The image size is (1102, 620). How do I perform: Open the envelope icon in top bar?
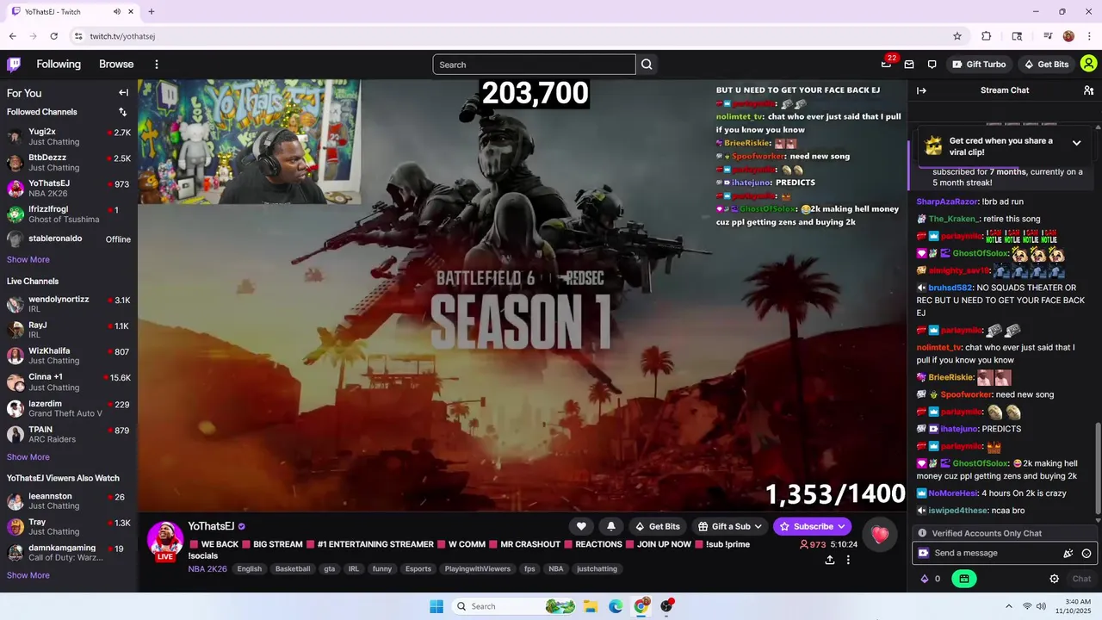[x=909, y=65]
